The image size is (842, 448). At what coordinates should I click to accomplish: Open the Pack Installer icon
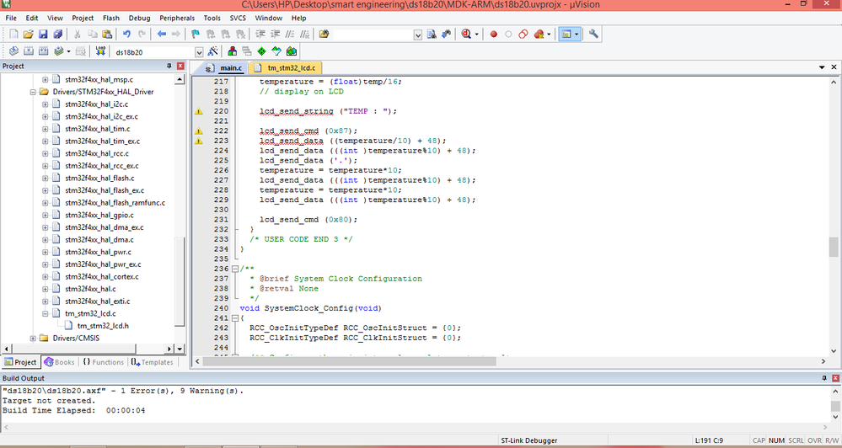(x=291, y=51)
